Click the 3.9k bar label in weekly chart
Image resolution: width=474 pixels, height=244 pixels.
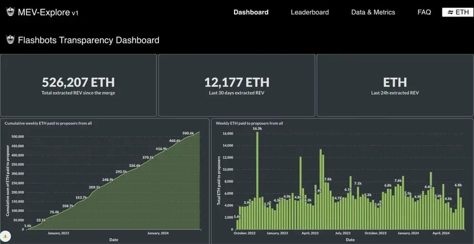pos(247,202)
